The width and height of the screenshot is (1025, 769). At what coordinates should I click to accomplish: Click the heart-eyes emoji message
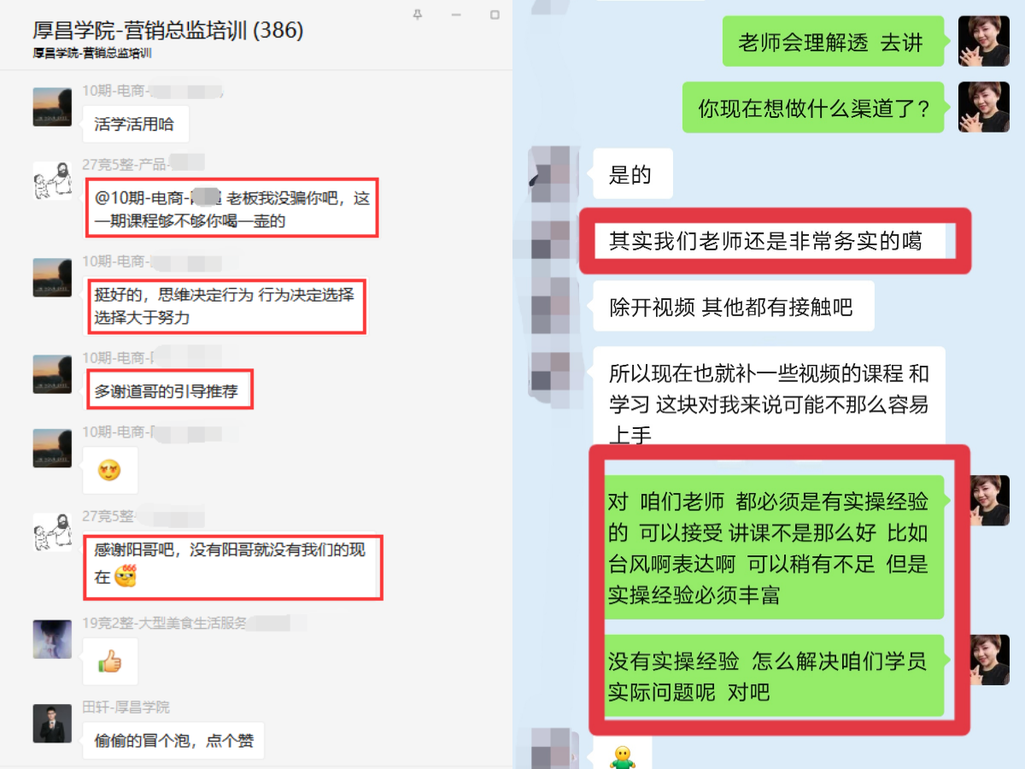pyautogui.click(x=109, y=470)
